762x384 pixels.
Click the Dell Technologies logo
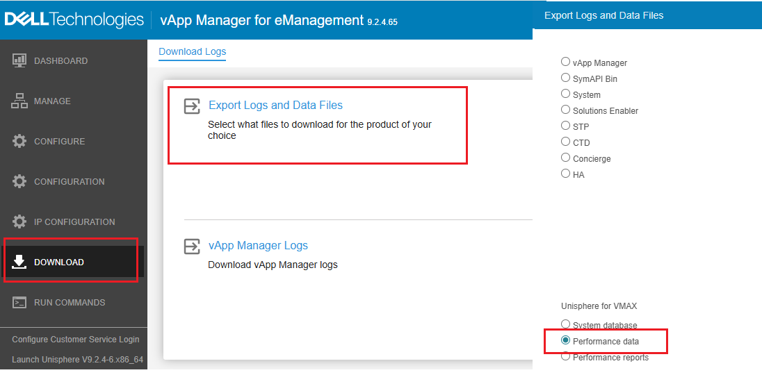[x=74, y=19]
